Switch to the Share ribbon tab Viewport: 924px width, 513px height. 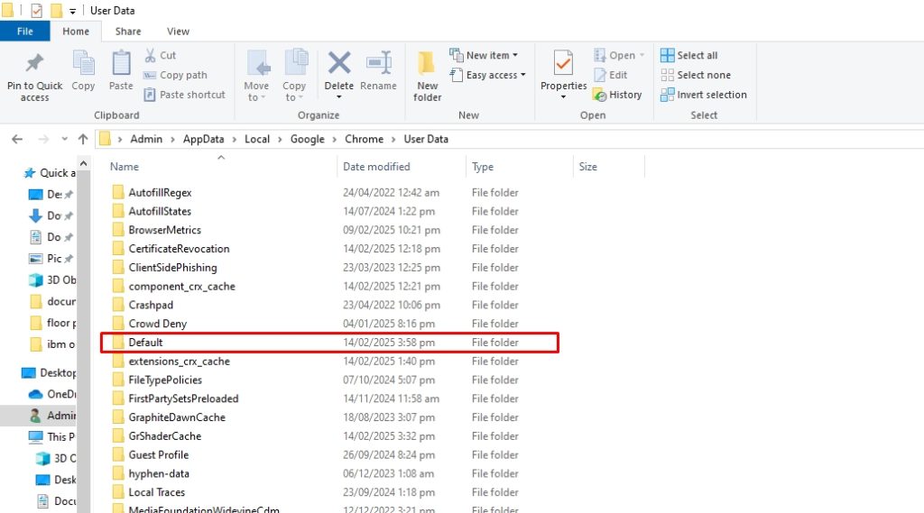point(128,32)
